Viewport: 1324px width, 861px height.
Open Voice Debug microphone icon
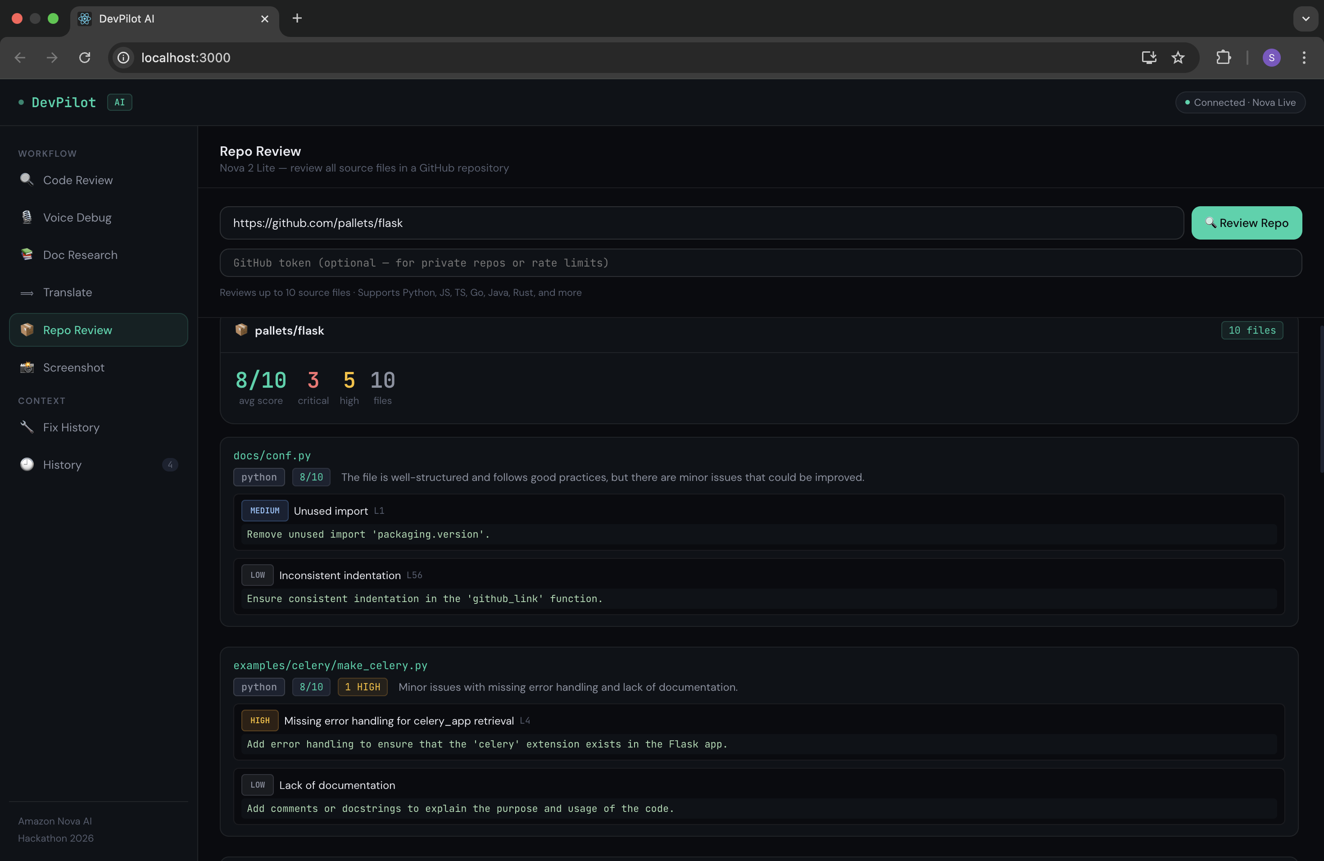(27, 217)
